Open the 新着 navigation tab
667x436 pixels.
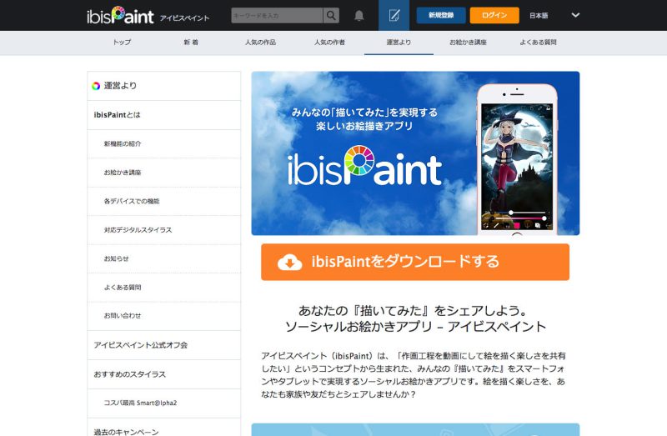pos(191,43)
